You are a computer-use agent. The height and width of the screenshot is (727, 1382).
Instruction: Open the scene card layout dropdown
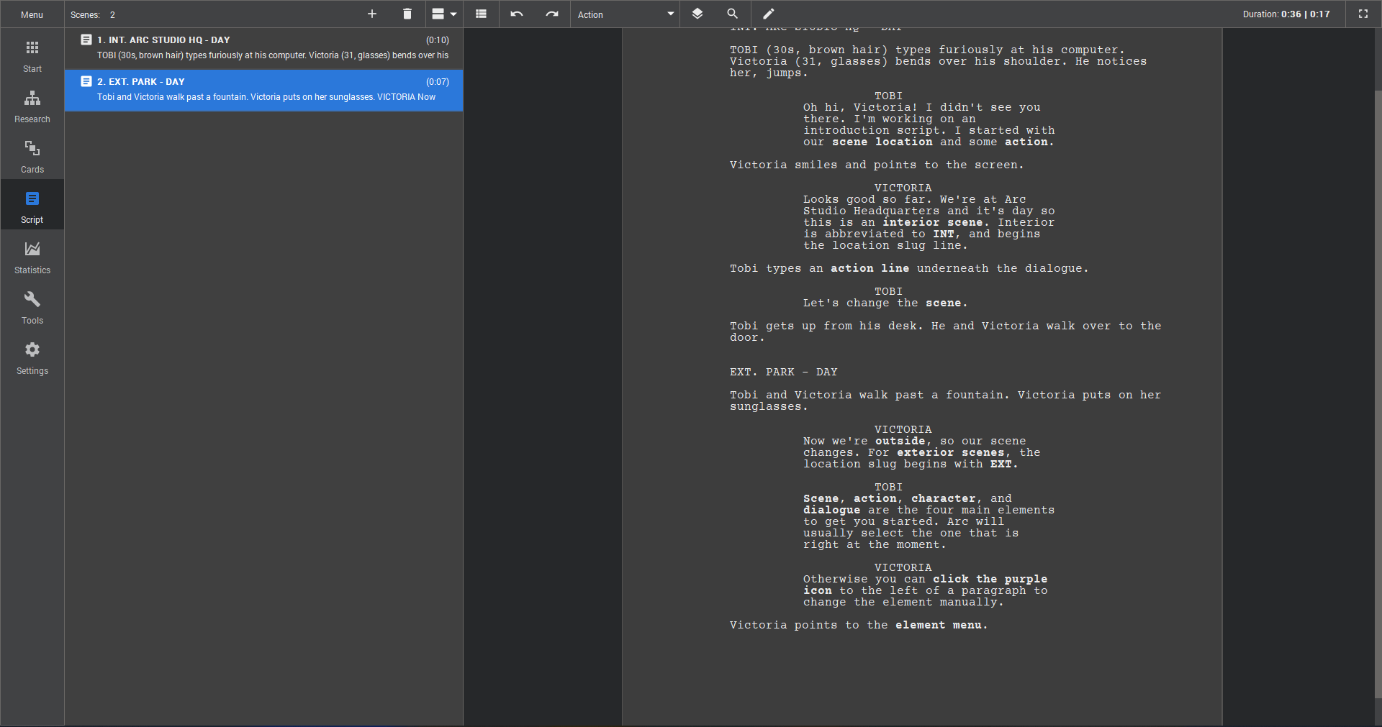click(x=444, y=14)
